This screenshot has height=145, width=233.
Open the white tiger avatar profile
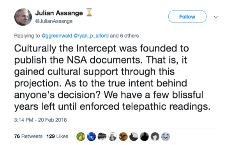point(166,136)
